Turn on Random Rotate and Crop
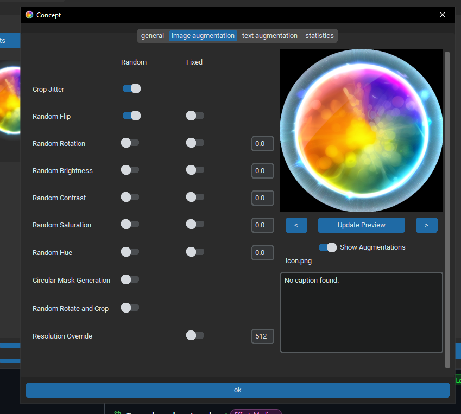The width and height of the screenshot is (461, 414). click(x=130, y=308)
